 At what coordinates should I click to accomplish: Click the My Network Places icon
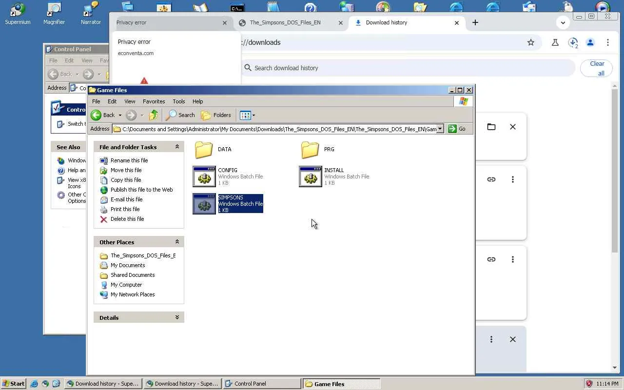click(x=103, y=294)
